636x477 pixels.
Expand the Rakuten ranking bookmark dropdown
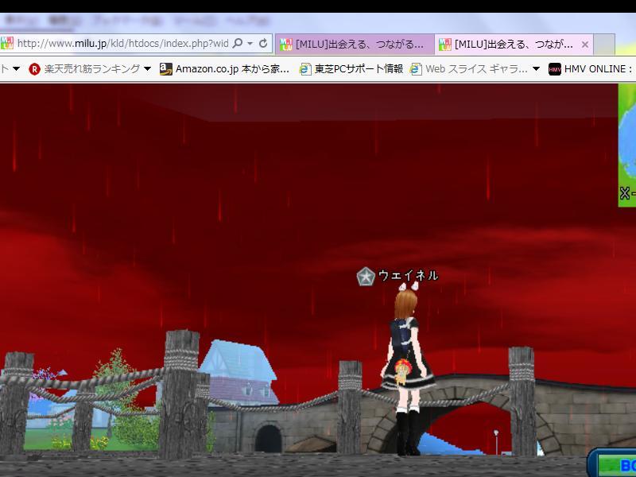tap(147, 69)
